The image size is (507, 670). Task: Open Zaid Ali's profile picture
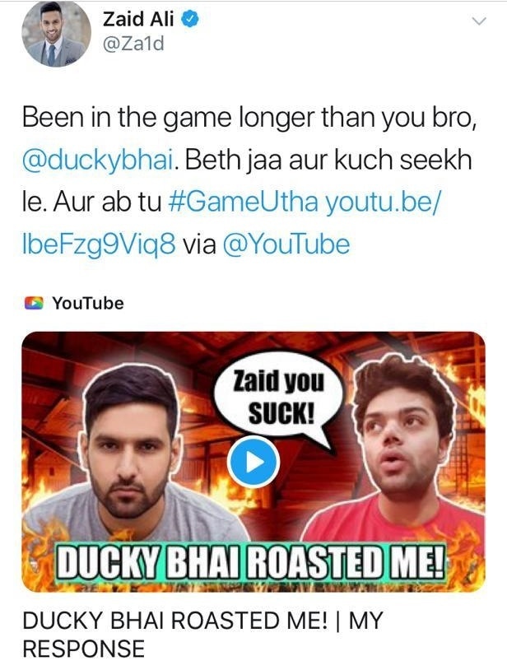(x=56, y=35)
